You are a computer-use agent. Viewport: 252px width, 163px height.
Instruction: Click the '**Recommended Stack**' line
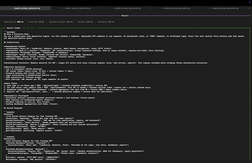coord(14,46)
